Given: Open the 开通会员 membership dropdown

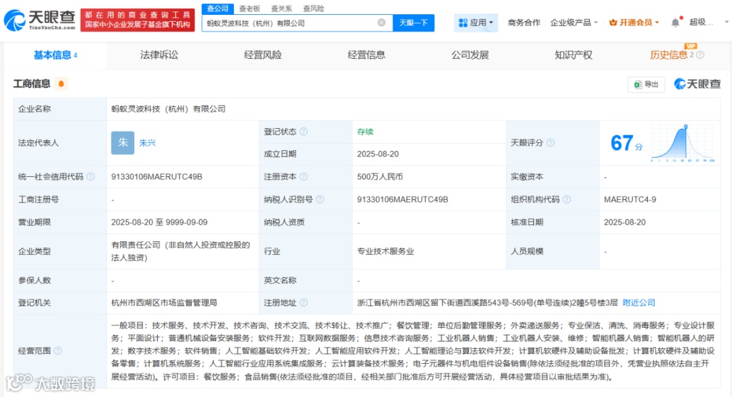Looking at the screenshot, I should pos(634,22).
